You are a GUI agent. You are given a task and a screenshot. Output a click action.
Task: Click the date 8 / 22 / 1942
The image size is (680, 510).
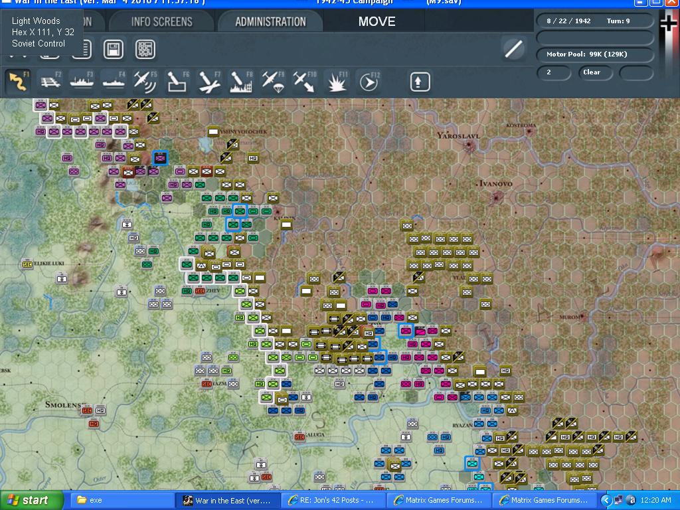[568, 21]
